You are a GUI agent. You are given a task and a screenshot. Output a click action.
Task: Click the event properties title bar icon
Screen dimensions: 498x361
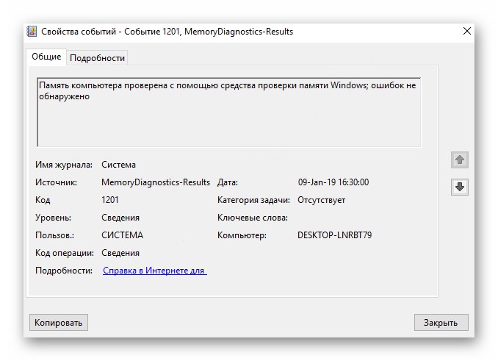pos(32,32)
